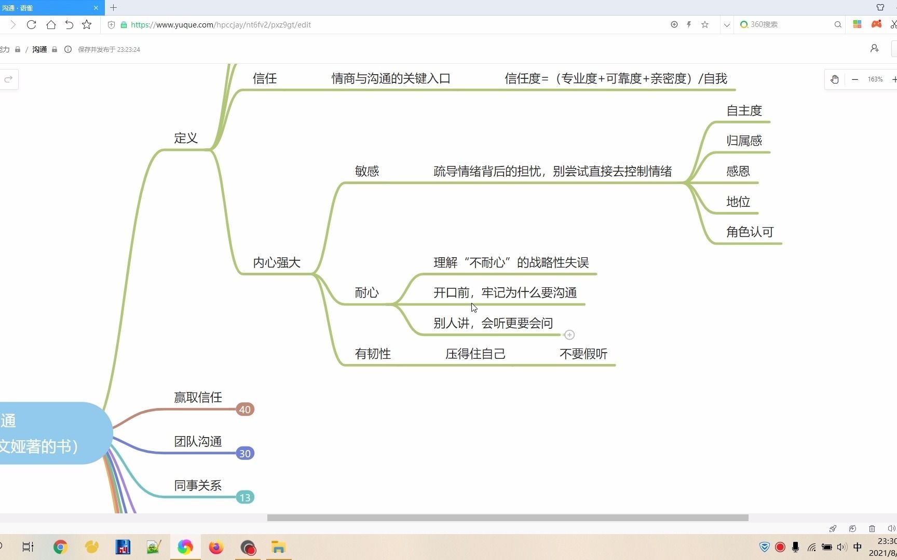Click the 163% zoom level

point(875,79)
